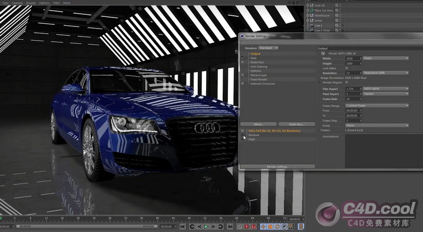Select the Anti-Aliasing settings entry
This screenshot has width=423, height=232.
click(259, 67)
